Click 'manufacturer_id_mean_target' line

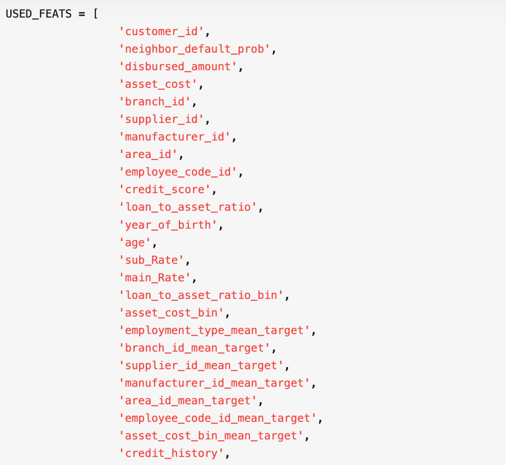(214, 383)
